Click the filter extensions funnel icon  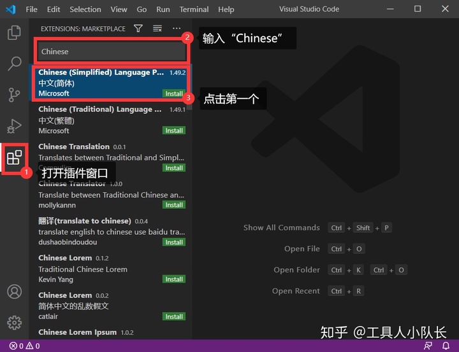(x=138, y=29)
